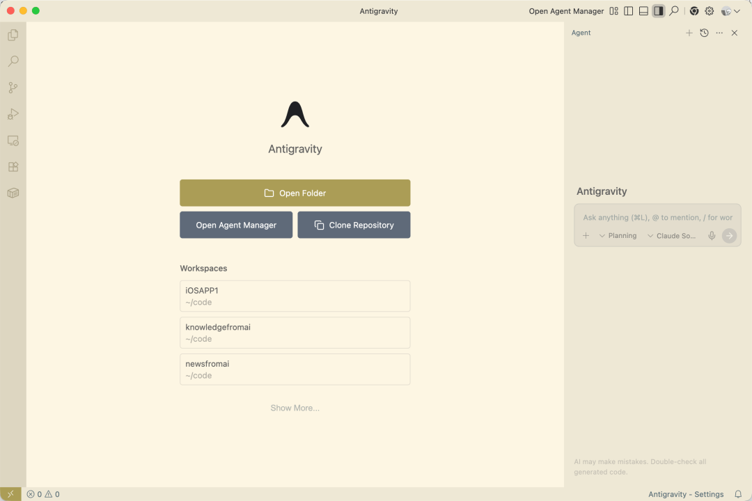Open the Planning mode dropdown
This screenshot has height=501, width=752.
click(618, 236)
